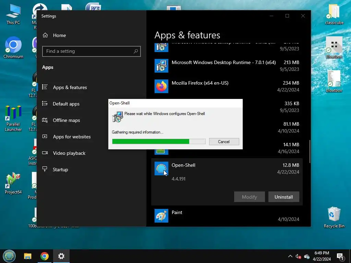Click the Video playback camera icon
Image resolution: width=351 pixels, height=263 pixels.
[x=45, y=153]
